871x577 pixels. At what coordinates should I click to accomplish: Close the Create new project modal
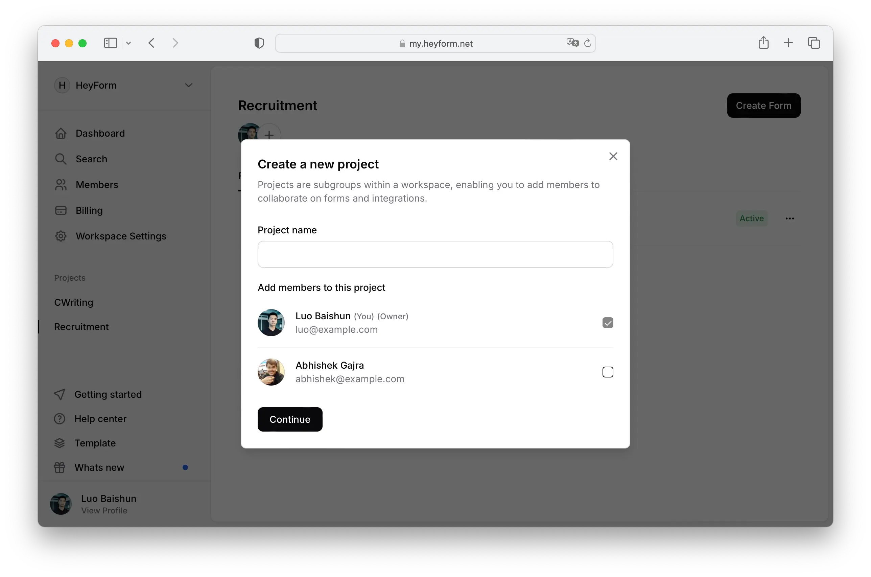(613, 156)
